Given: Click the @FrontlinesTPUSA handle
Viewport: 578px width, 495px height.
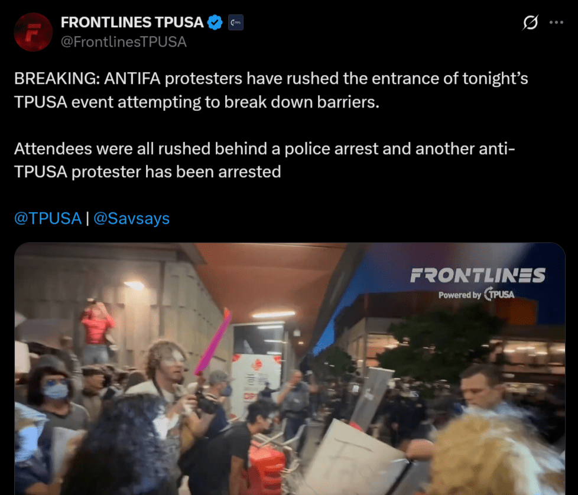Looking at the screenshot, I should click(x=124, y=42).
